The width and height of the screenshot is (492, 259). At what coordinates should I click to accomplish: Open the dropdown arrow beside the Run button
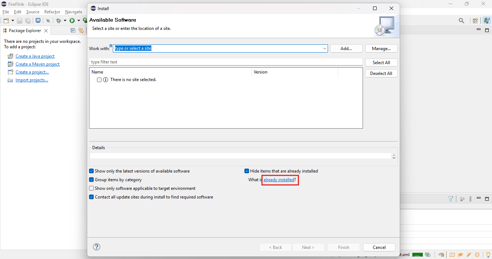tap(78, 21)
